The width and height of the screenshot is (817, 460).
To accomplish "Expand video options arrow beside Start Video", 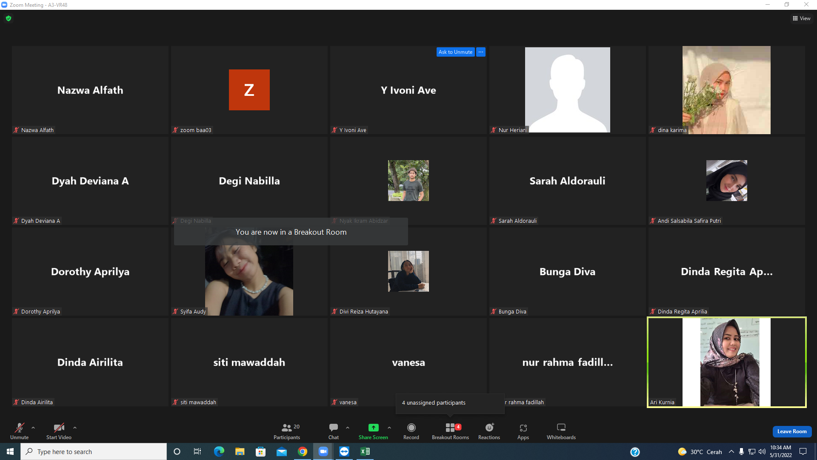I will tap(75, 428).
